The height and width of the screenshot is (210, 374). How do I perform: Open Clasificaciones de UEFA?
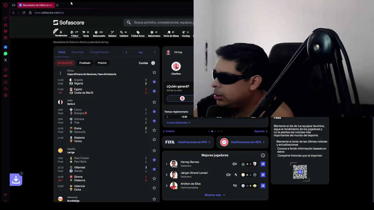(242, 142)
